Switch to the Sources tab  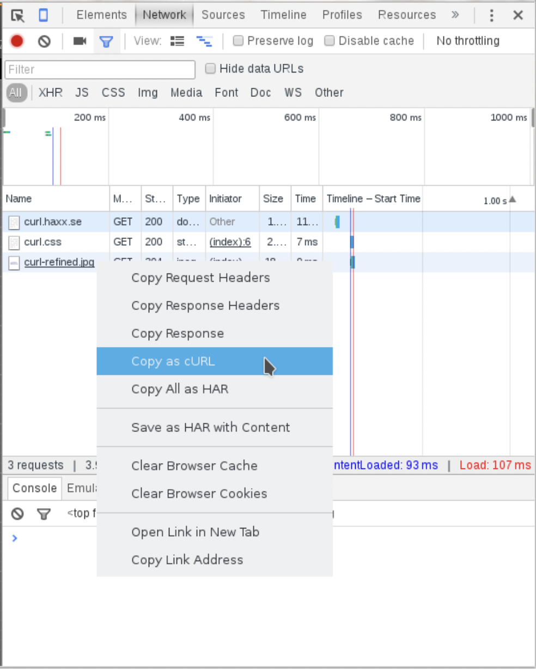223,15
